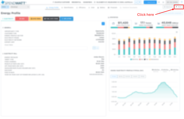Click blue edit icon in General panel
Image resolution: width=184 pixels, height=119 pixels.
click(x=103, y=24)
